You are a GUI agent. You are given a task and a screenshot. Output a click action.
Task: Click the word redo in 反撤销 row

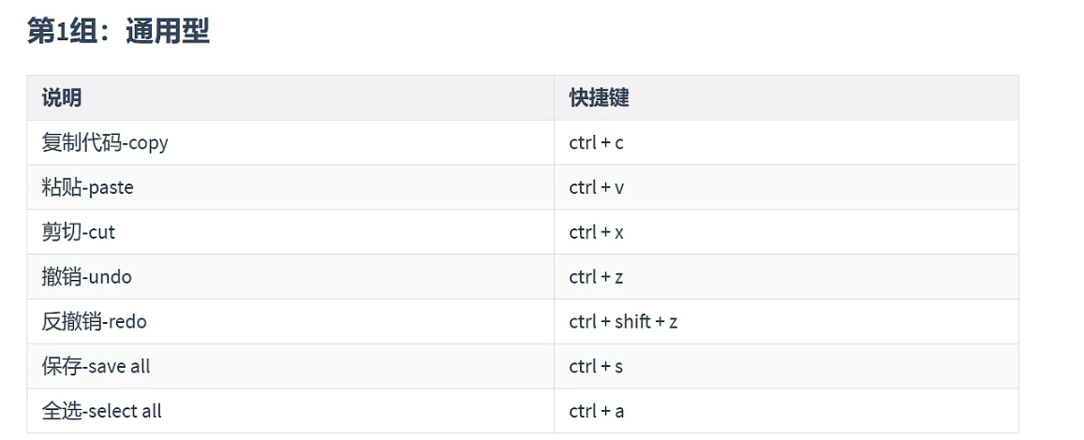(x=127, y=322)
